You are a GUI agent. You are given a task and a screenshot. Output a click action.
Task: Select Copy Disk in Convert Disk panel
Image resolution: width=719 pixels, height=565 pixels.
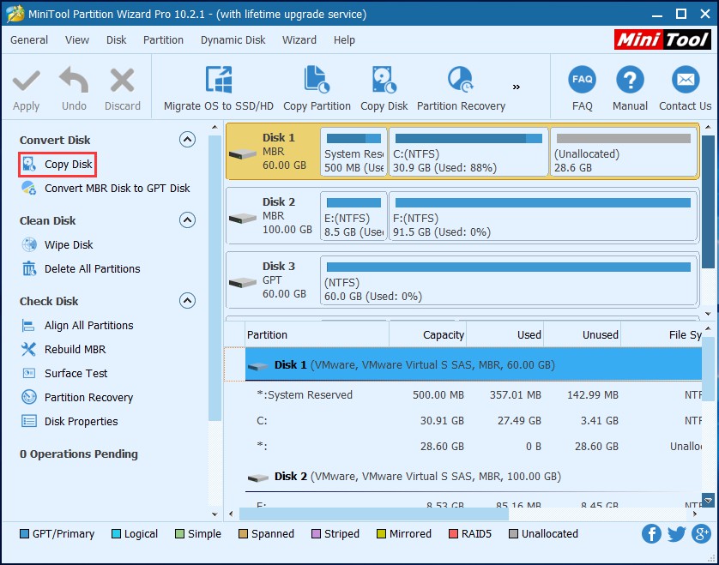[x=57, y=164]
